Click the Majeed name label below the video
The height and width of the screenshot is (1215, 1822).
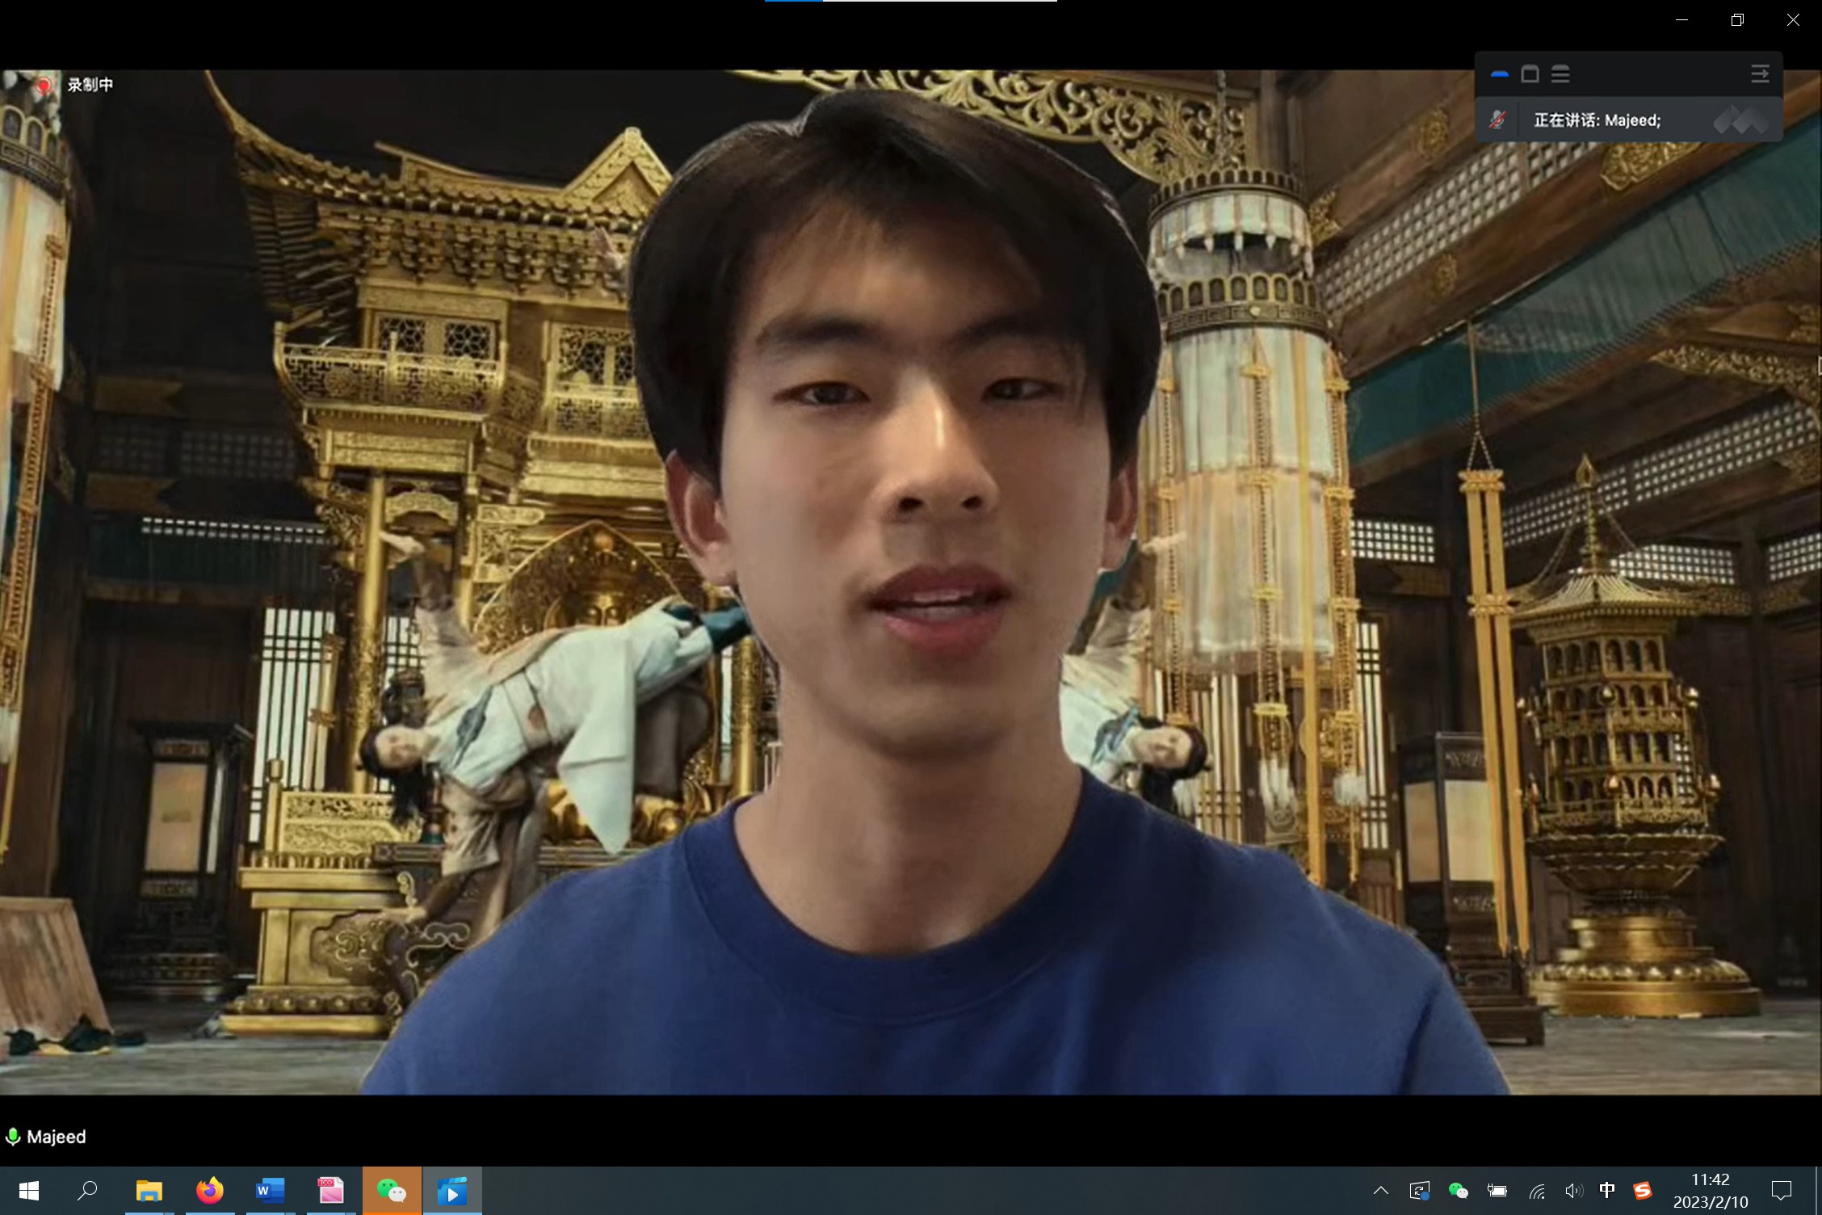57,1137
